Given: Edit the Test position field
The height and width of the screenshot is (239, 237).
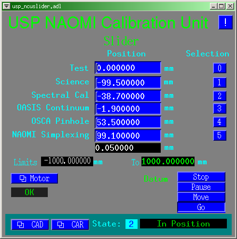Looking at the screenshot, I should [x=128, y=67].
